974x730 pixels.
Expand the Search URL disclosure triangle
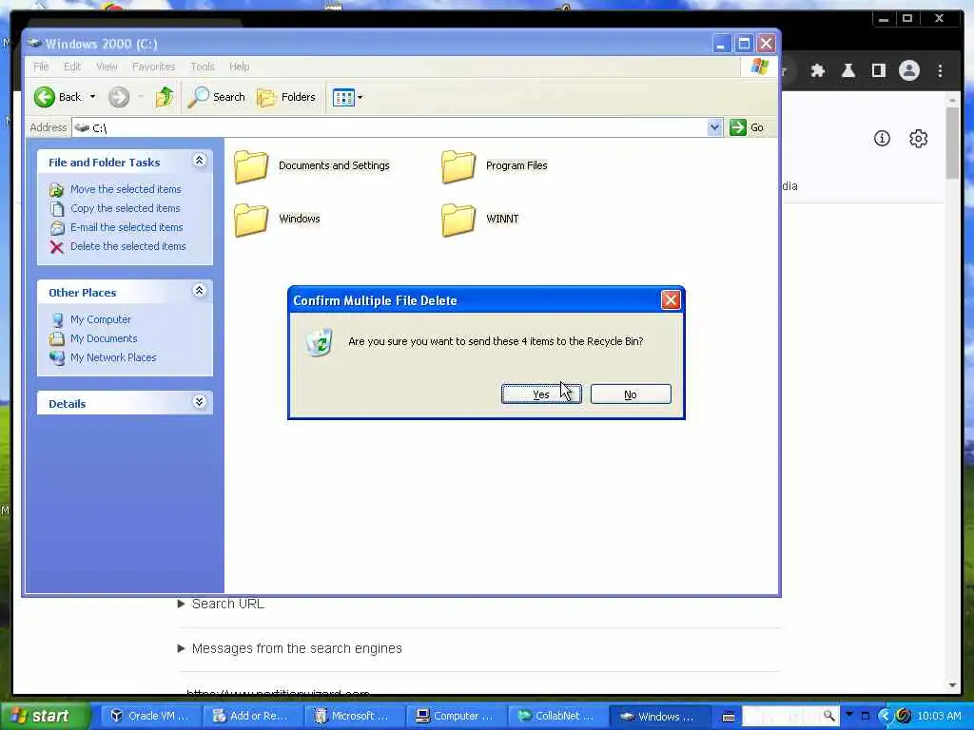tap(181, 604)
